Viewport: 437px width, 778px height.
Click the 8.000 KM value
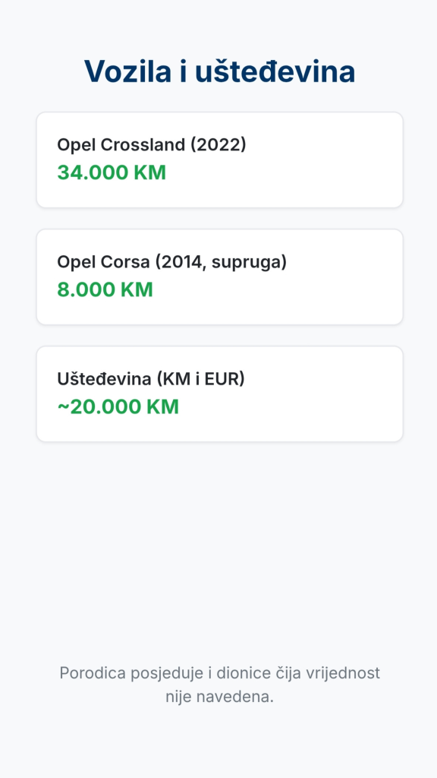[x=105, y=289]
